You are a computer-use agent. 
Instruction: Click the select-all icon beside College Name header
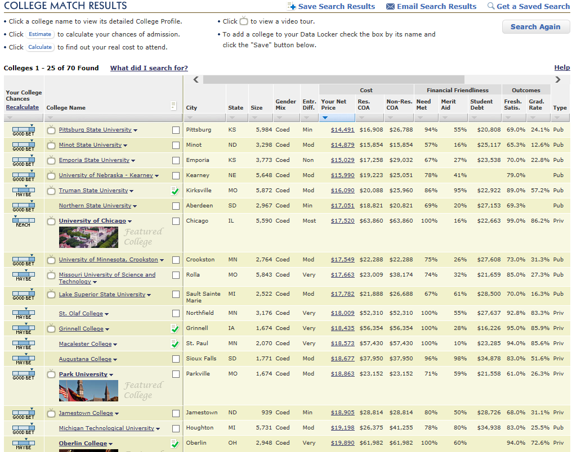[173, 106]
